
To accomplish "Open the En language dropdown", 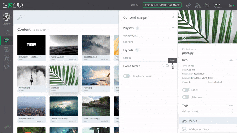I will 231,5.
